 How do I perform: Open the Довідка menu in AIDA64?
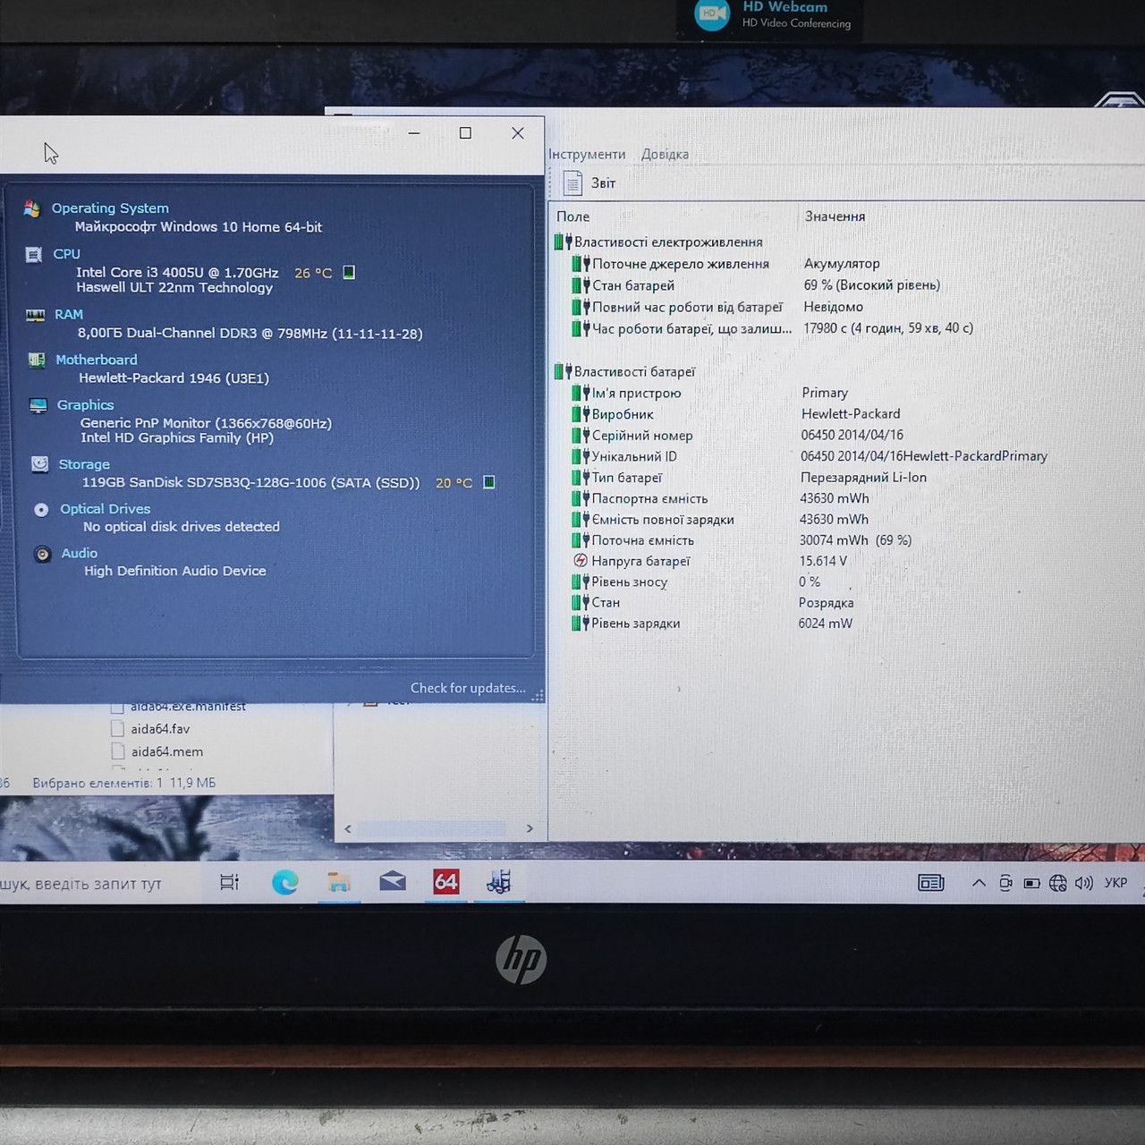[665, 154]
